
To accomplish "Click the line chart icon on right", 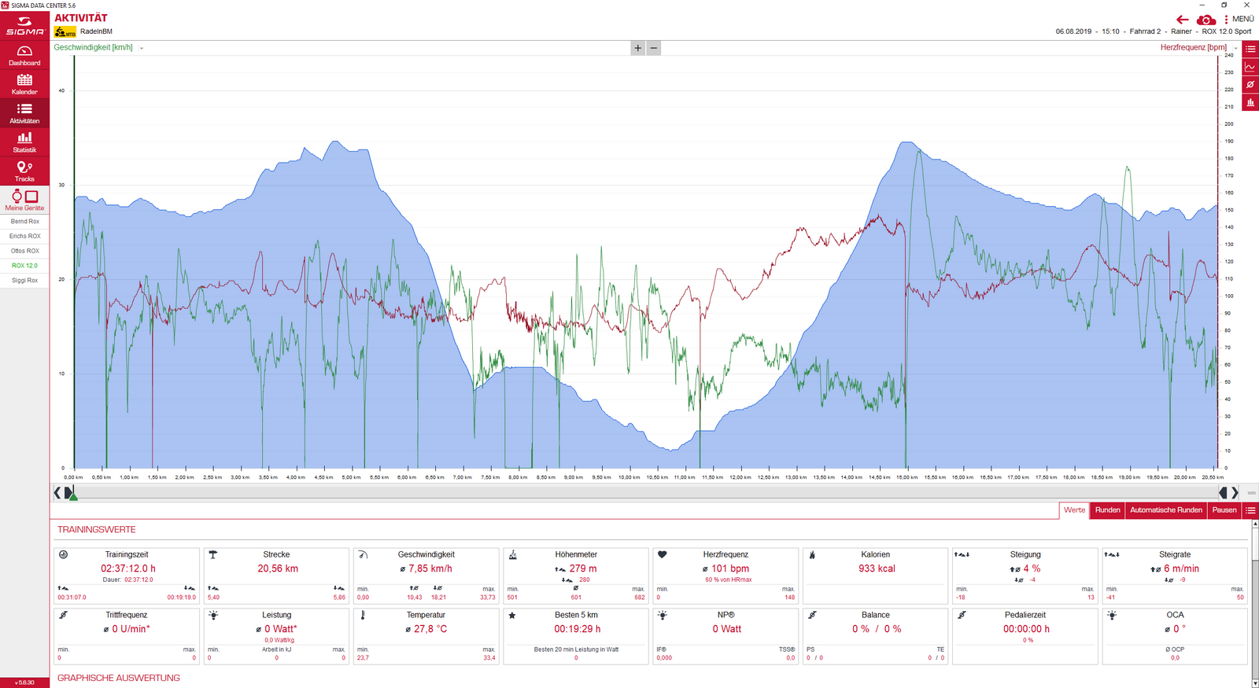I will tap(1250, 68).
